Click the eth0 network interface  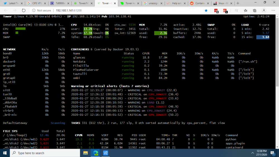tap(6, 70)
